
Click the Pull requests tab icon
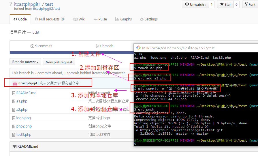[36, 19]
